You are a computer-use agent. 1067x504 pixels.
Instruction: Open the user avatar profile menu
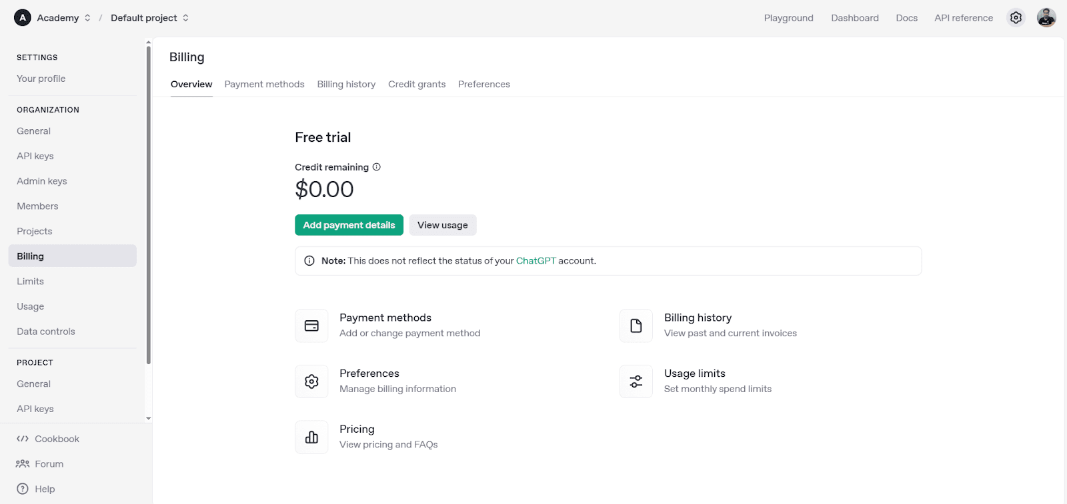(1046, 18)
